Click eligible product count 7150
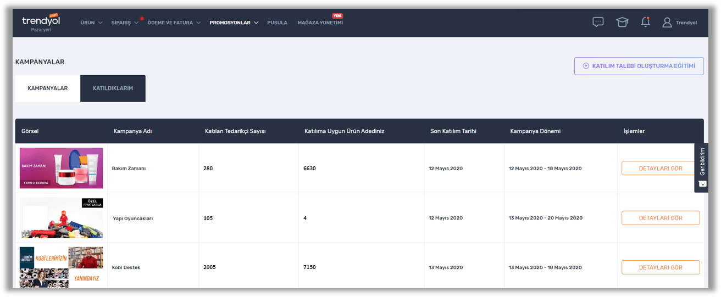This screenshot has width=721, height=297. click(309, 267)
